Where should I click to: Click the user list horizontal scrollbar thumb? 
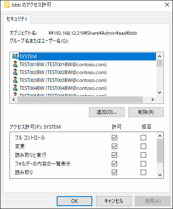point(80,99)
